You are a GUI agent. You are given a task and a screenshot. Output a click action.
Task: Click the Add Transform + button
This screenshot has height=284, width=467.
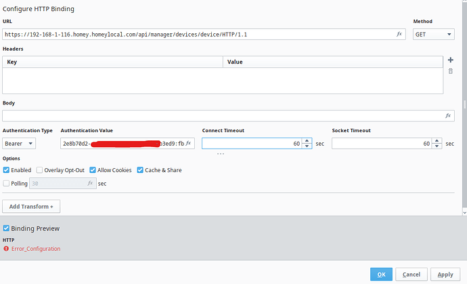click(31, 207)
